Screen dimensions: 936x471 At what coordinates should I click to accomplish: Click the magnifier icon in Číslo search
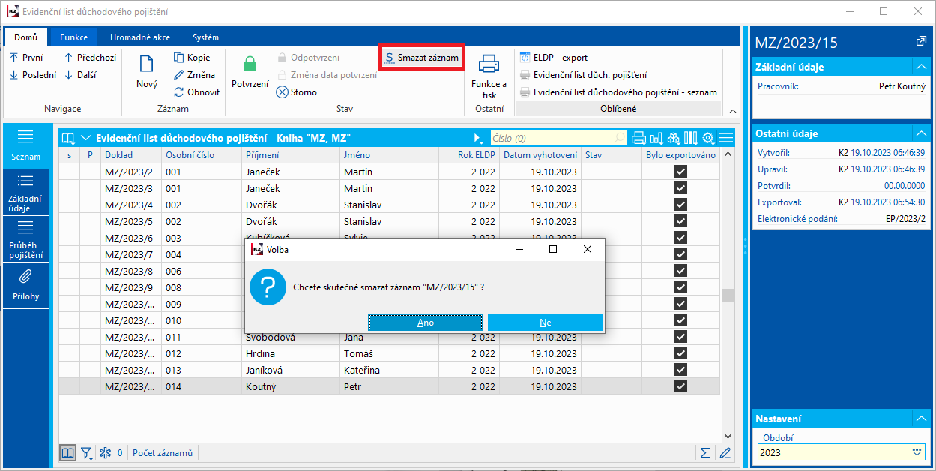[x=620, y=138]
